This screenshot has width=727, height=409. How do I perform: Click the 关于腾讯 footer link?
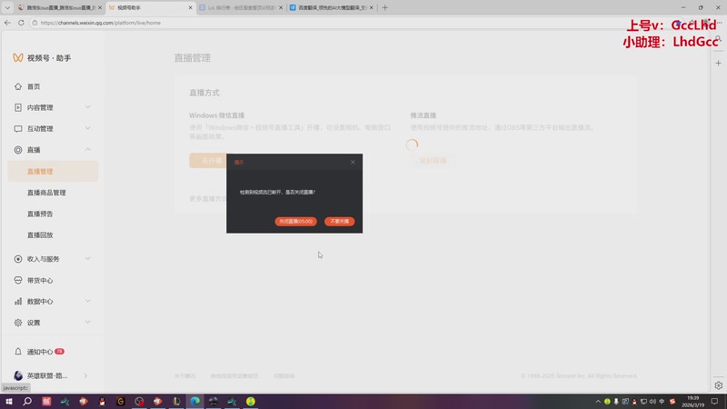tap(185, 375)
